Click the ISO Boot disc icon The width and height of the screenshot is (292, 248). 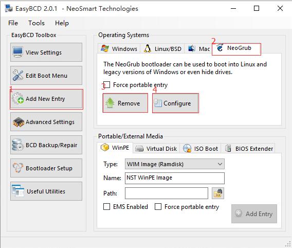pos(187,149)
